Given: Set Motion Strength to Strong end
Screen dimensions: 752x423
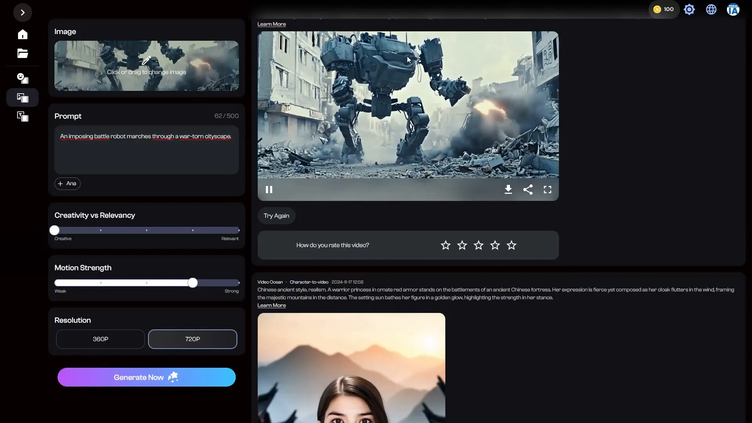Looking at the screenshot, I should pyautogui.click(x=239, y=283).
